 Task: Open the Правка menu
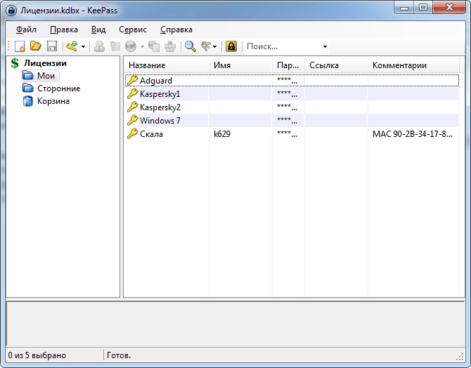point(64,29)
